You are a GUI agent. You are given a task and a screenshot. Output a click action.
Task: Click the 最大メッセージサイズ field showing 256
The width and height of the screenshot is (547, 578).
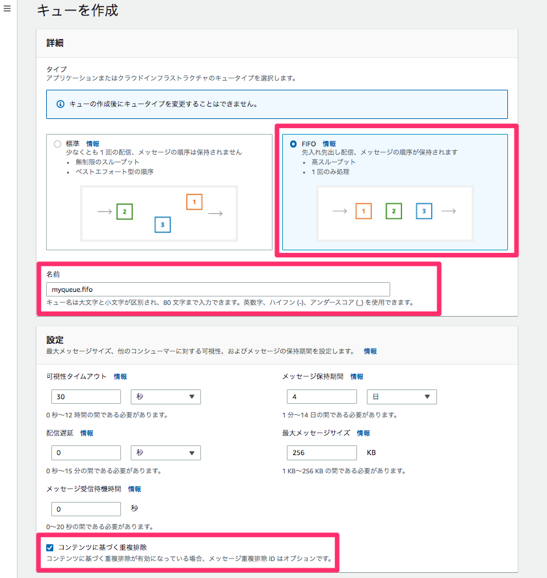(x=321, y=453)
